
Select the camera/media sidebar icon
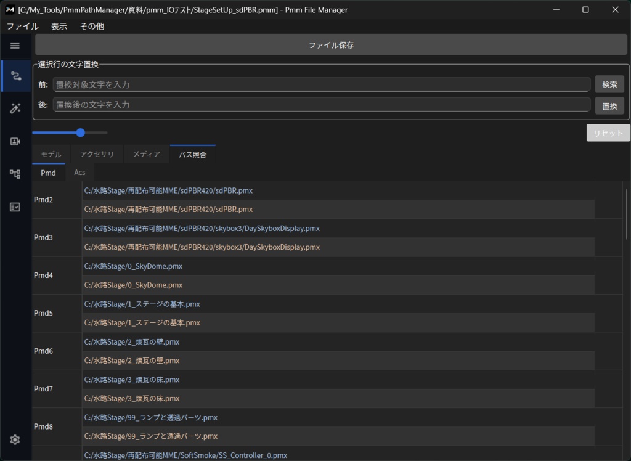point(14,141)
